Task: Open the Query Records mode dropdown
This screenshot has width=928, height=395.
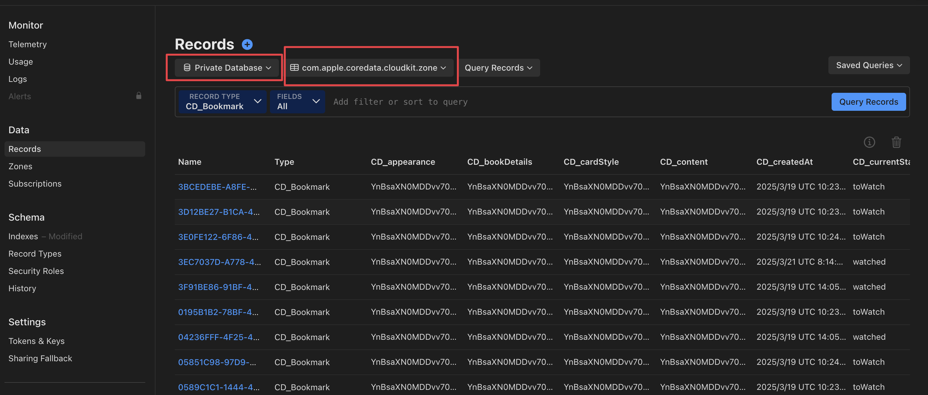Action: pos(498,68)
